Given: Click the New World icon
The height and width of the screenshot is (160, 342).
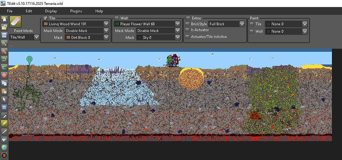Looking at the screenshot, I should 4,19.
